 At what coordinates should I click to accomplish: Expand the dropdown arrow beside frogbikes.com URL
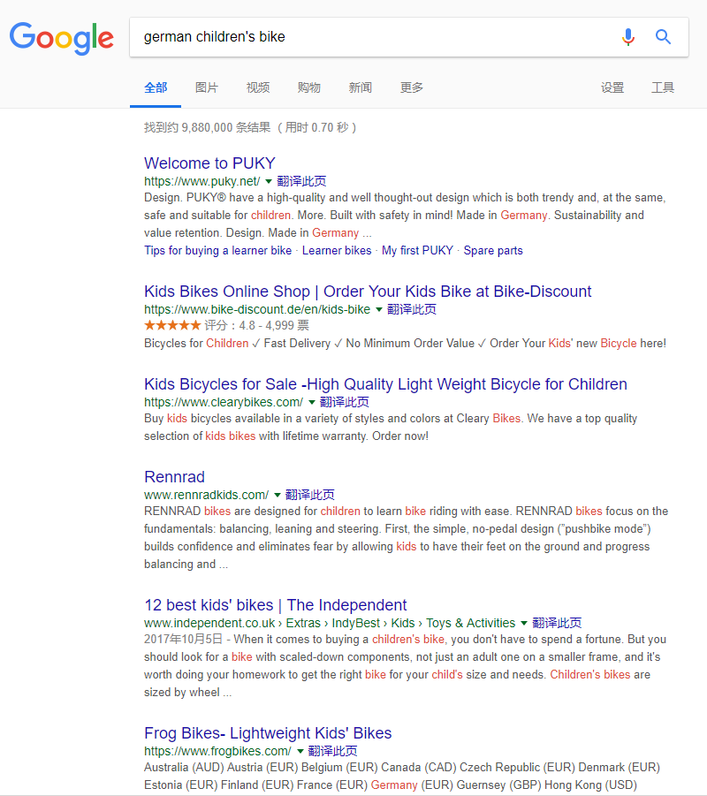tap(300, 751)
